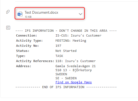Click the paperclip attachment icon

(8, 12)
